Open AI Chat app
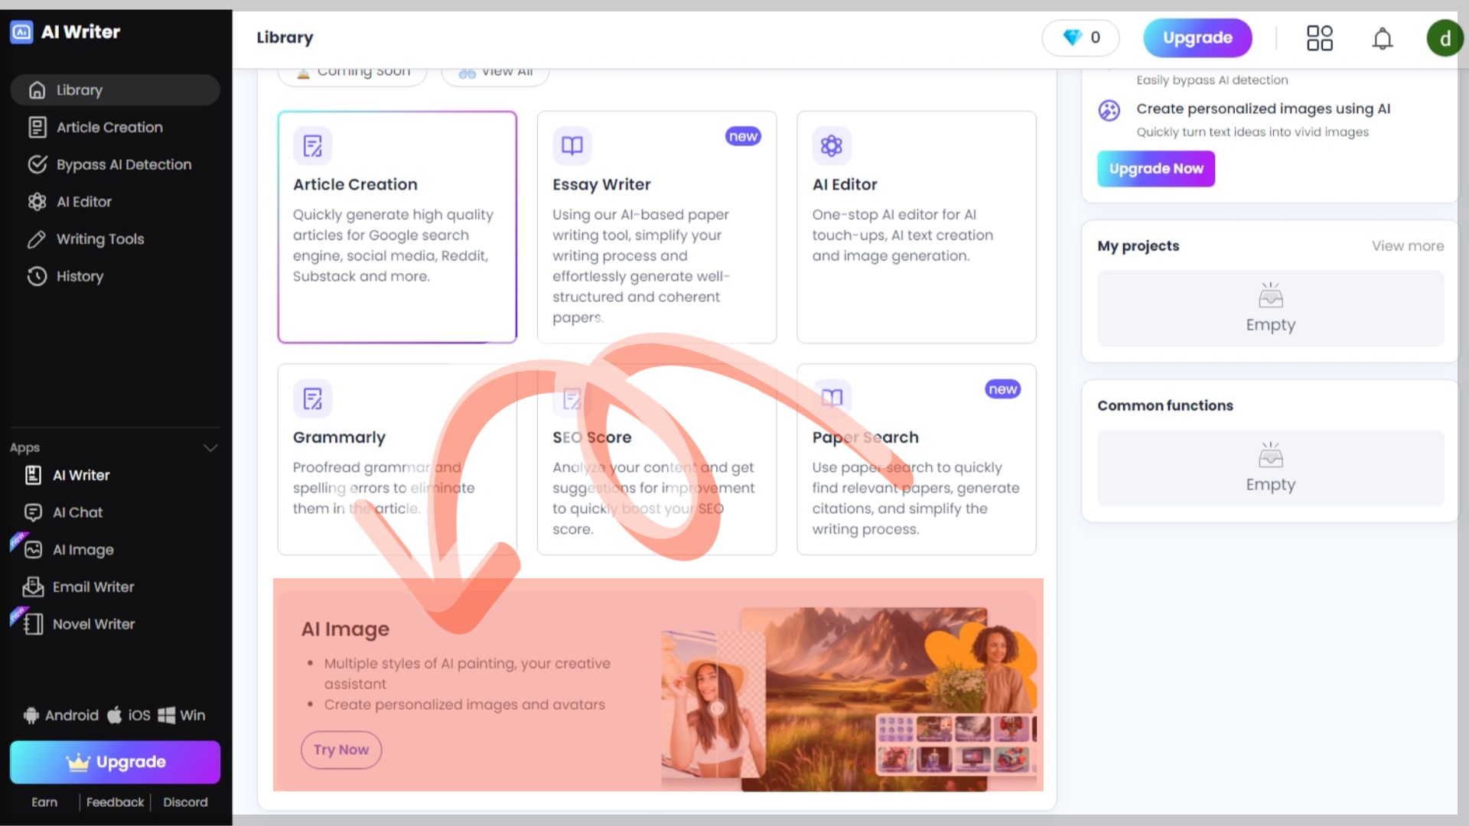Viewport: 1469px width, 826px height. [77, 512]
